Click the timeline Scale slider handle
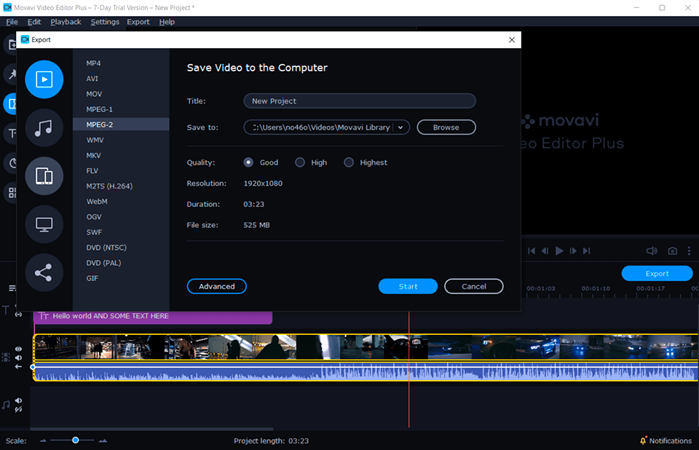The width and height of the screenshot is (699, 450). 75,441
